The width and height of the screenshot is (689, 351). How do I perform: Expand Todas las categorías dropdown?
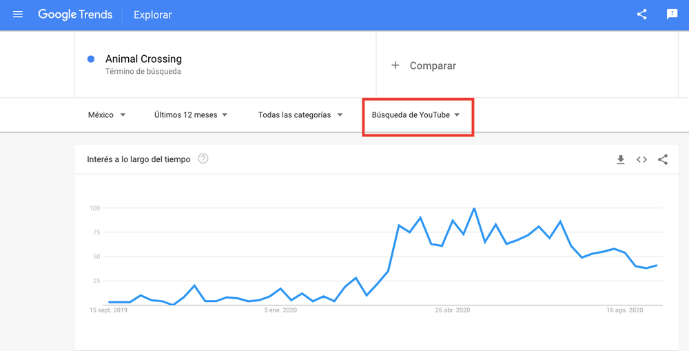tap(300, 114)
